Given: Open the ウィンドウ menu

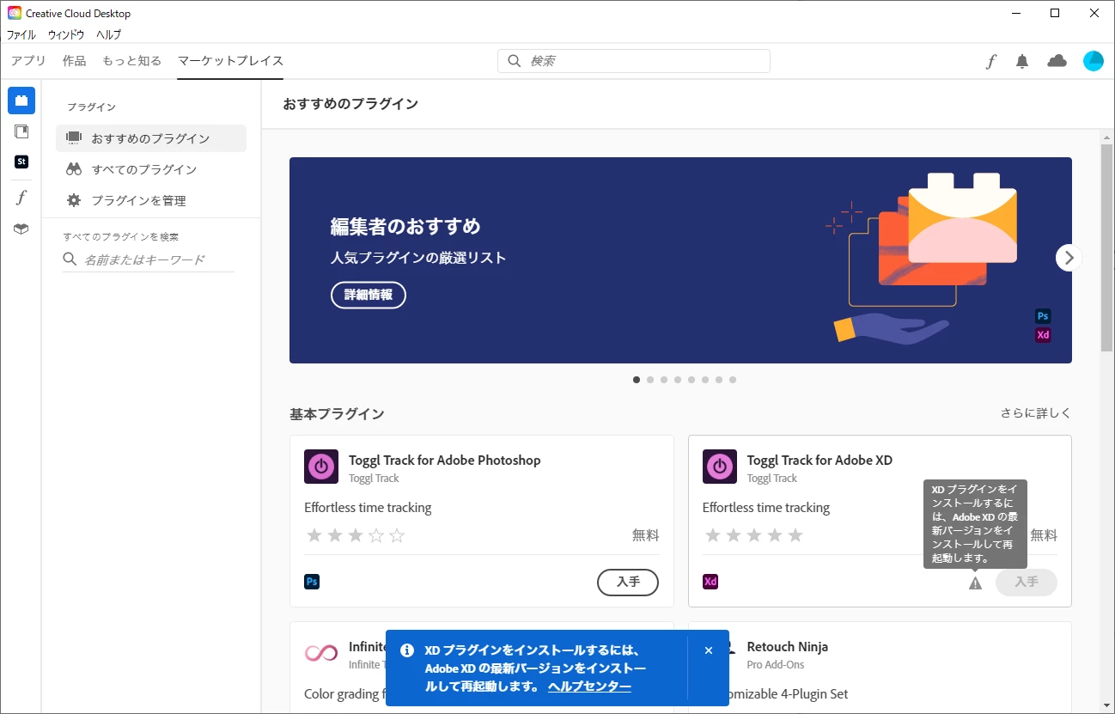Looking at the screenshot, I should [66, 35].
